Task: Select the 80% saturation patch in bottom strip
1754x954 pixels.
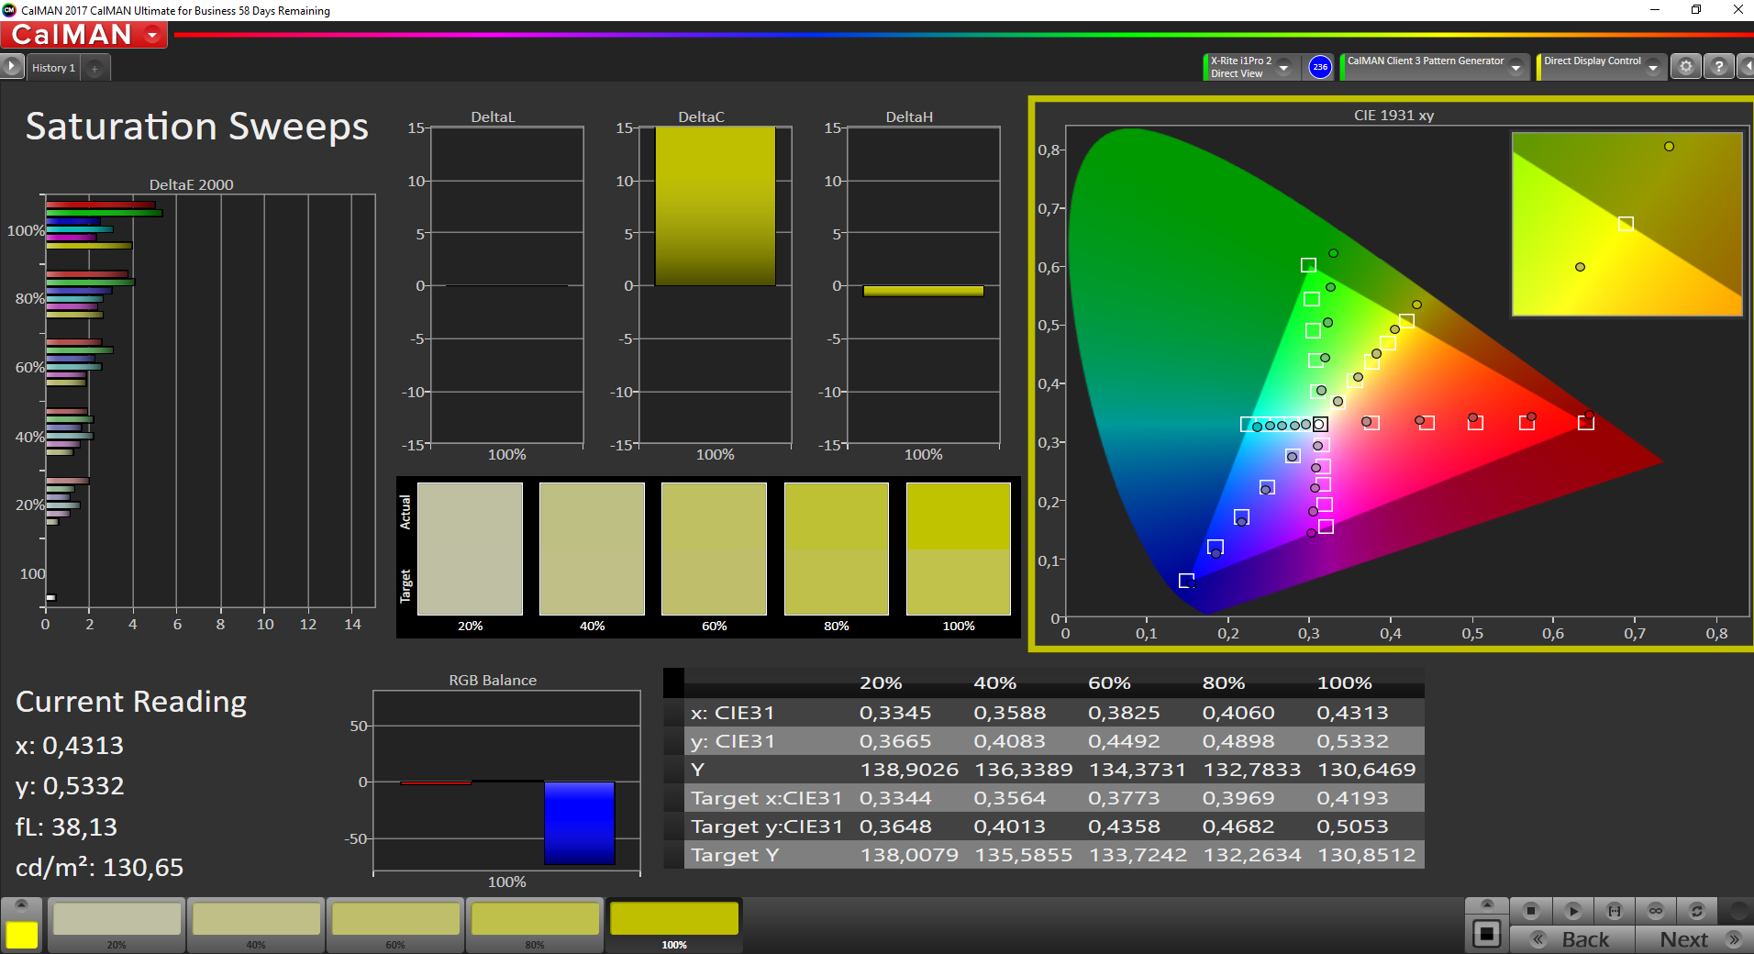Action: tap(535, 925)
